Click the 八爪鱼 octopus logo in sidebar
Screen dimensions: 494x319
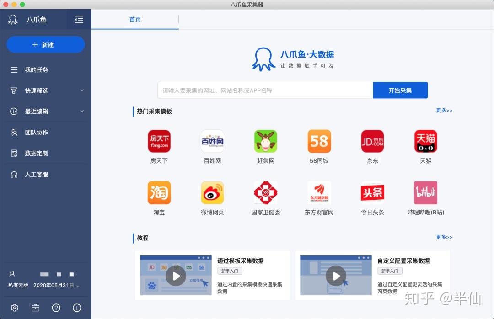coord(13,20)
